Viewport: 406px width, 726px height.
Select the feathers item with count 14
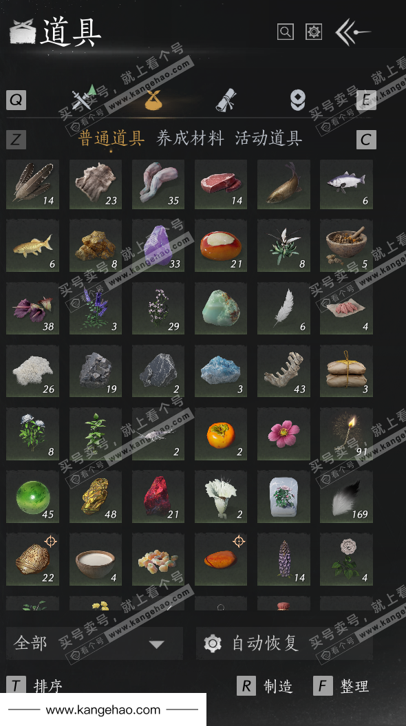(x=32, y=184)
